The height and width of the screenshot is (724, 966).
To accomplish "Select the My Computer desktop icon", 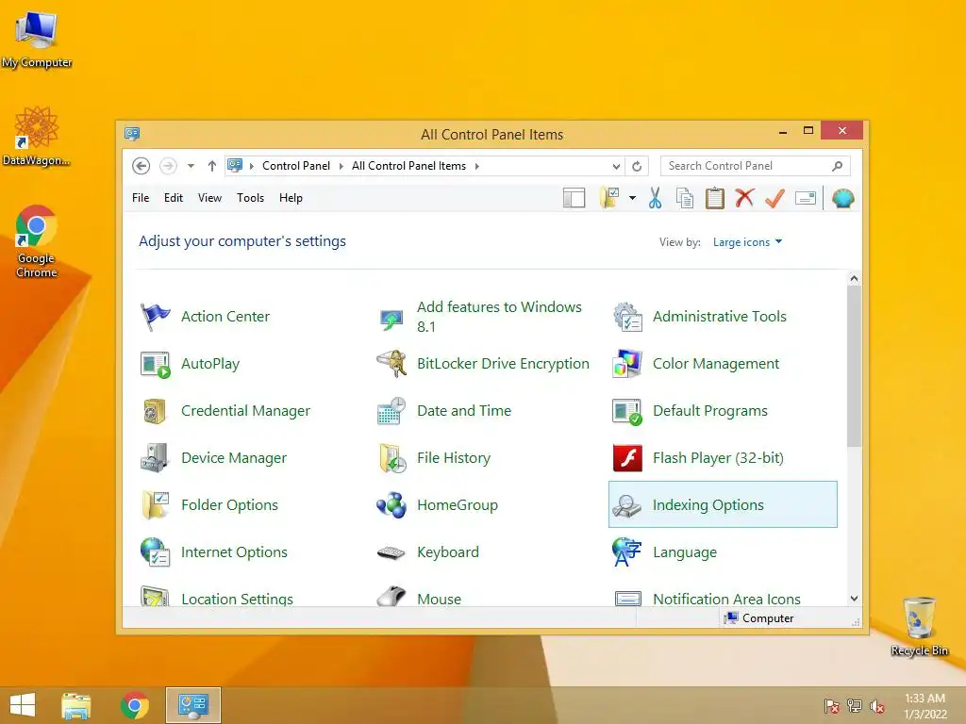I will [x=37, y=40].
